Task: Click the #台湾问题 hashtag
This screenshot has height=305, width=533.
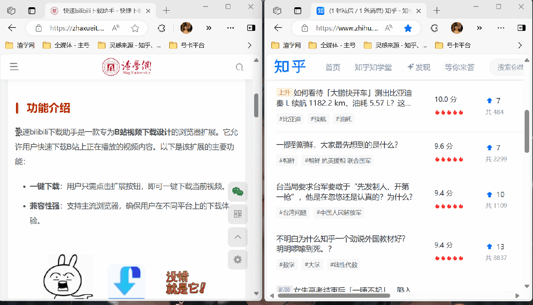Action: pos(293,212)
